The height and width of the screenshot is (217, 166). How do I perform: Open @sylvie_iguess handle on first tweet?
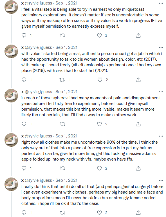tap(38, 3)
